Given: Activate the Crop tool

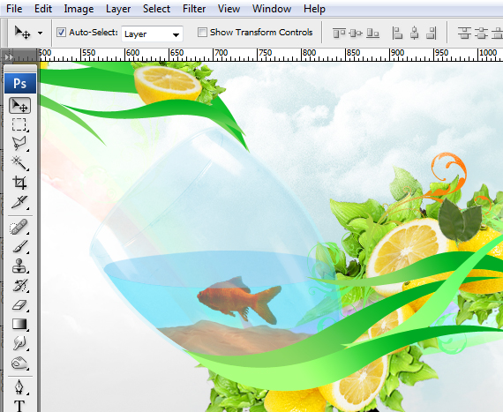Looking at the screenshot, I should [19, 183].
